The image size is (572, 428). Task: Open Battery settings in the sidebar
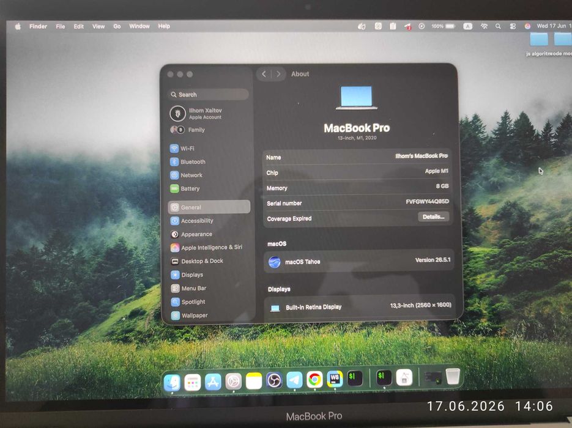[185, 189]
